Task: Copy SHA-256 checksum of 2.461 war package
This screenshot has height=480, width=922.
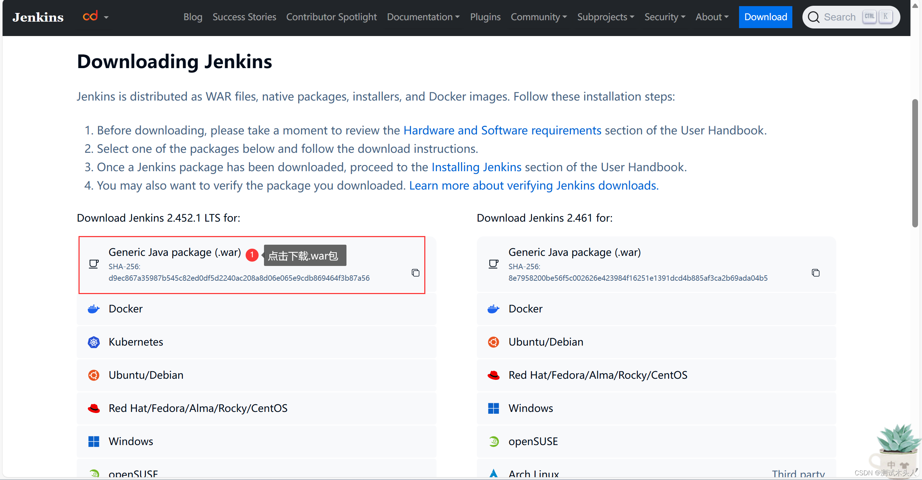Action: pyautogui.click(x=815, y=273)
